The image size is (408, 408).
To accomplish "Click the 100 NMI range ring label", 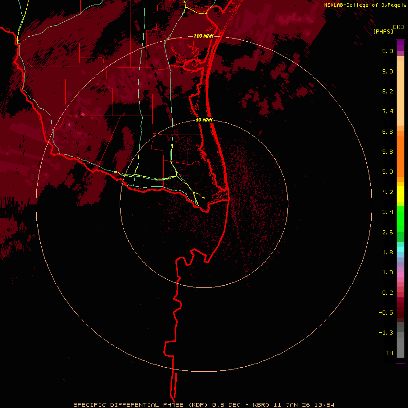I will [204, 36].
